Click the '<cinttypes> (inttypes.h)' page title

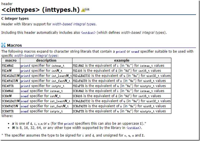click(40, 10)
